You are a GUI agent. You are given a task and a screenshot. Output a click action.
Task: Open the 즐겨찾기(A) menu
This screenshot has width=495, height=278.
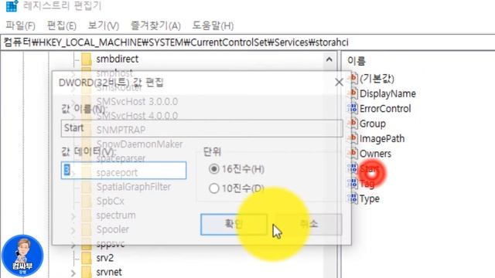pyautogui.click(x=155, y=25)
